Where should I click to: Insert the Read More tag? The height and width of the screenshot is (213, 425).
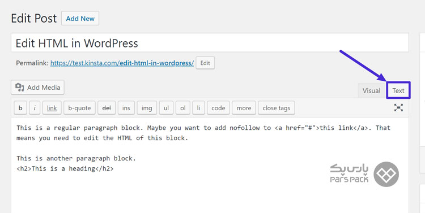point(244,108)
